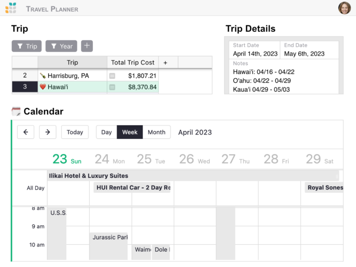The height and width of the screenshot is (267, 356).
Task: Open record icon next to $1,807.21
Action: pyautogui.click(x=112, y=76)
